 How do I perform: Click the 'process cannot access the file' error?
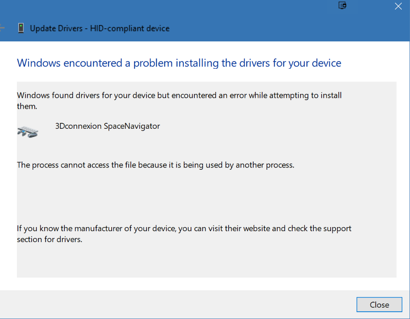click(x=156, y=165)
